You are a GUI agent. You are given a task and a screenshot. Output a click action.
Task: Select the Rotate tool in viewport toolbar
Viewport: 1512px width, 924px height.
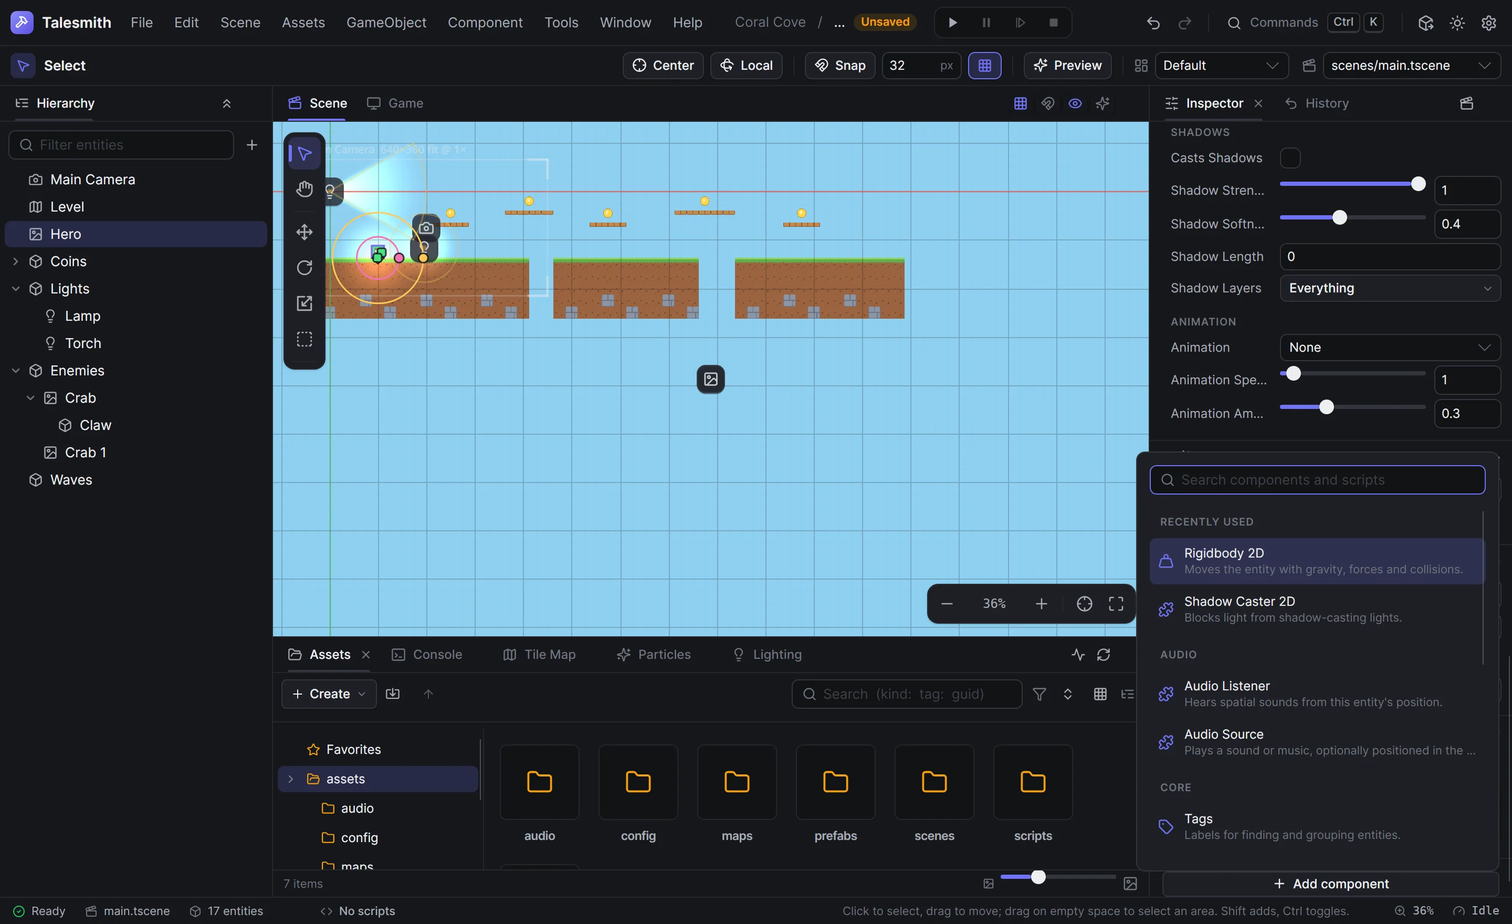coord(304,268)
